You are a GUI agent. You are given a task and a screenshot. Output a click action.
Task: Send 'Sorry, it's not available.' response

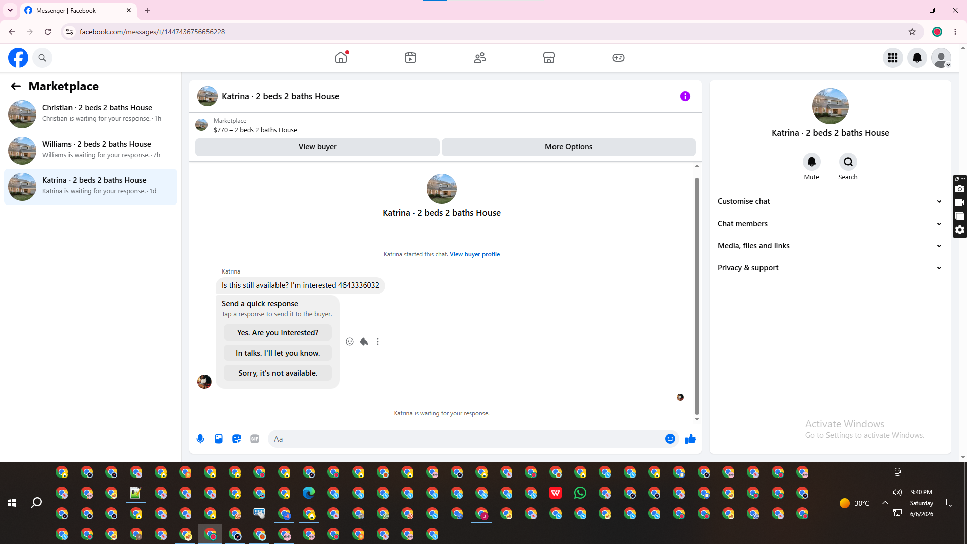[x=278, y=373]
